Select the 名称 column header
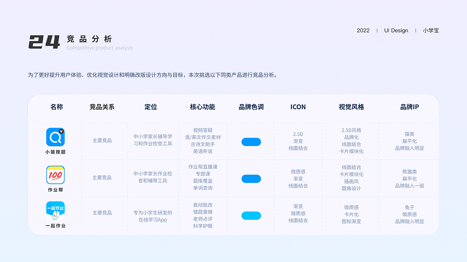The image size is (467, 262). click(57, 107)
